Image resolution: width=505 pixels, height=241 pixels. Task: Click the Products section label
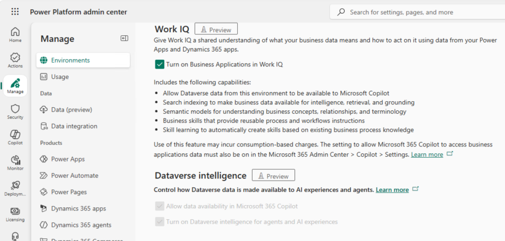pos(51,143)
